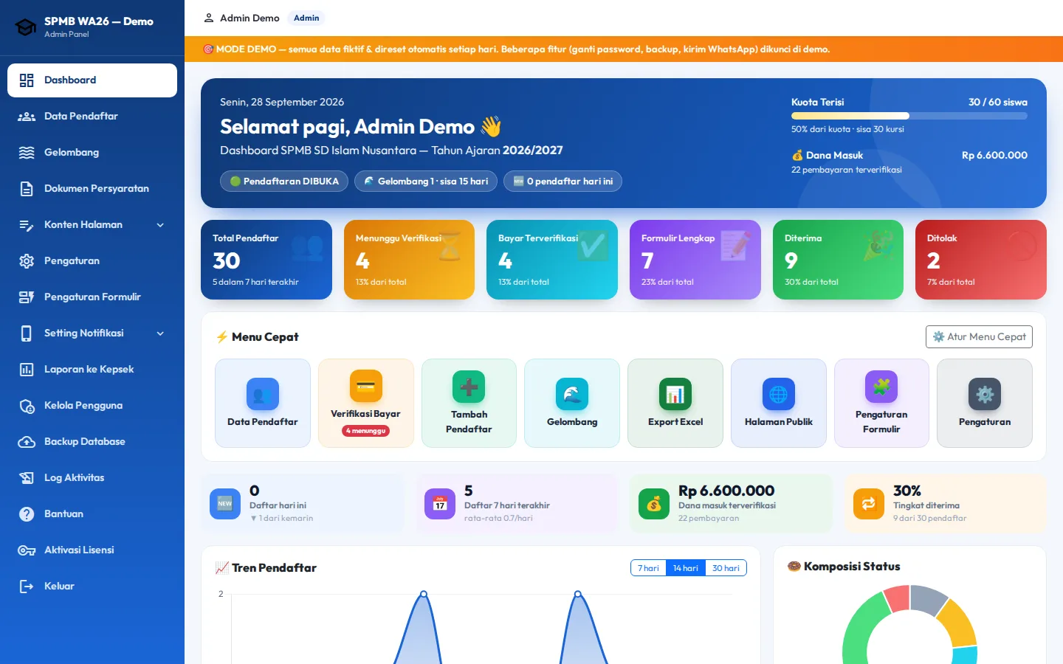This screenshot has width=1063, height=664.
Task: Open the Gelombang quick menu card
Action: (572, 403)
